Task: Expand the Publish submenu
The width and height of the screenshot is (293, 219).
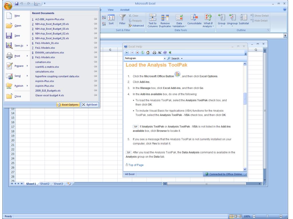Action: (27, 86)
